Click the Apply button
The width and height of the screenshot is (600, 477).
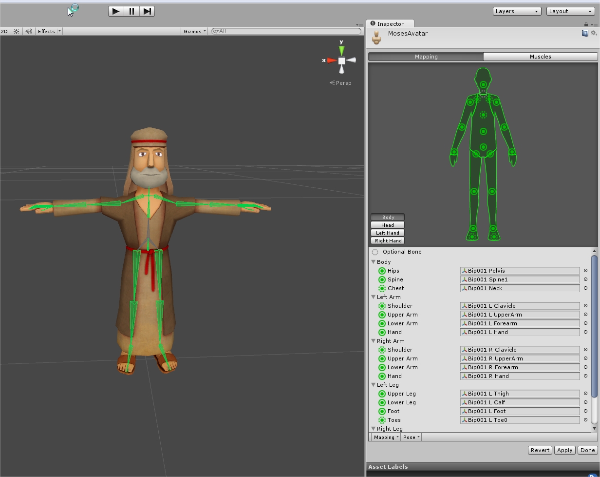[x=564, y=450]
